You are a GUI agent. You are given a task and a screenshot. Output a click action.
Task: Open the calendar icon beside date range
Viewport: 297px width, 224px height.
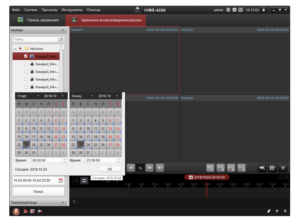click(x=61, y=180)
